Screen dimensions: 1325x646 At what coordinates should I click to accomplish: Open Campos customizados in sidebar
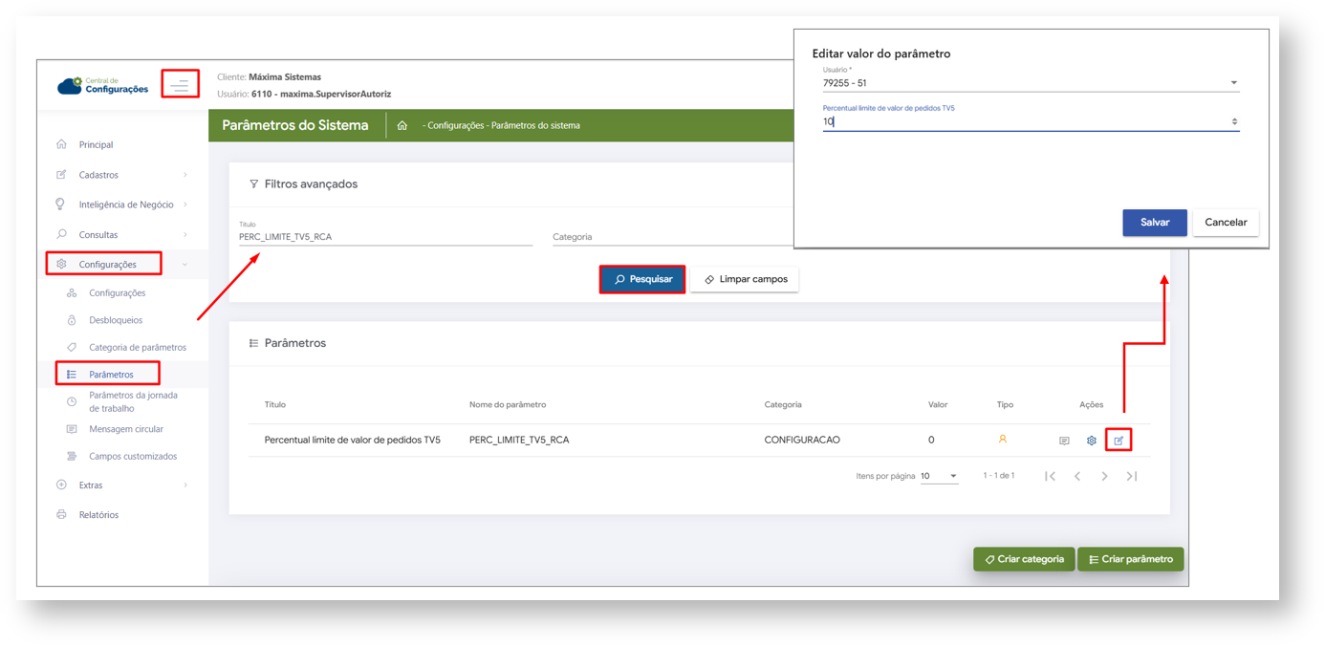pyautogui.click(x=133, y=457)
